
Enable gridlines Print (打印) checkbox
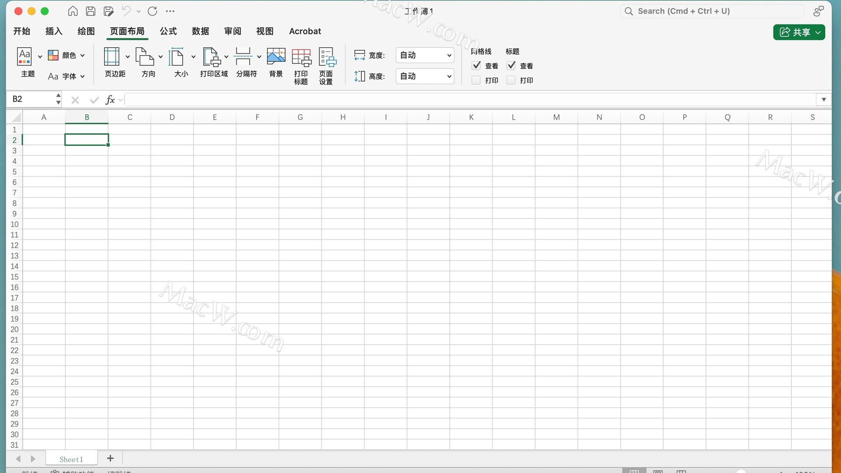[476, 80]
